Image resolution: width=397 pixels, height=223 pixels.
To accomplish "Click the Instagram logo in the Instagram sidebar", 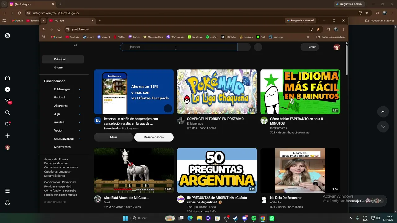I will click(7, 36).
